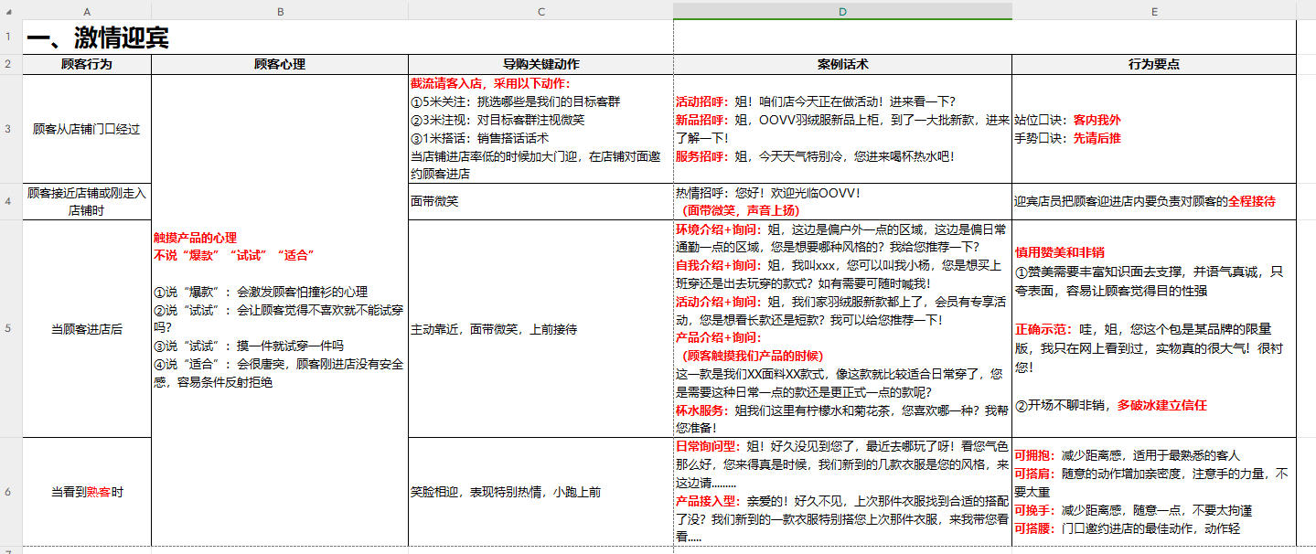
Task: Click header cell 导购关键动作
Action: pos(540,65)
